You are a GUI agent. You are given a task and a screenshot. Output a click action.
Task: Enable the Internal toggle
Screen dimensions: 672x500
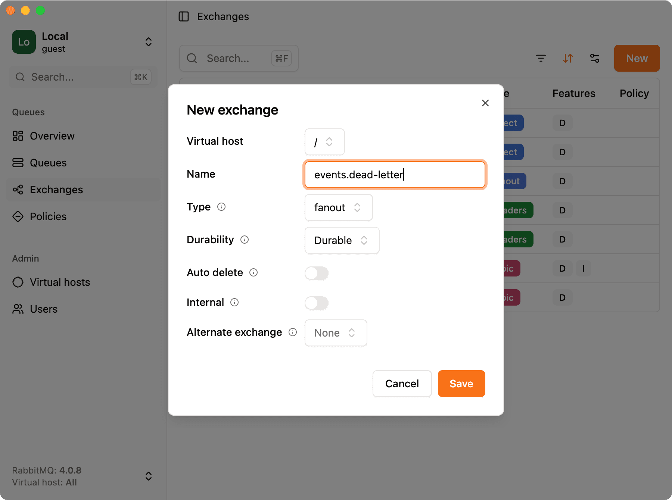[316, 303]
